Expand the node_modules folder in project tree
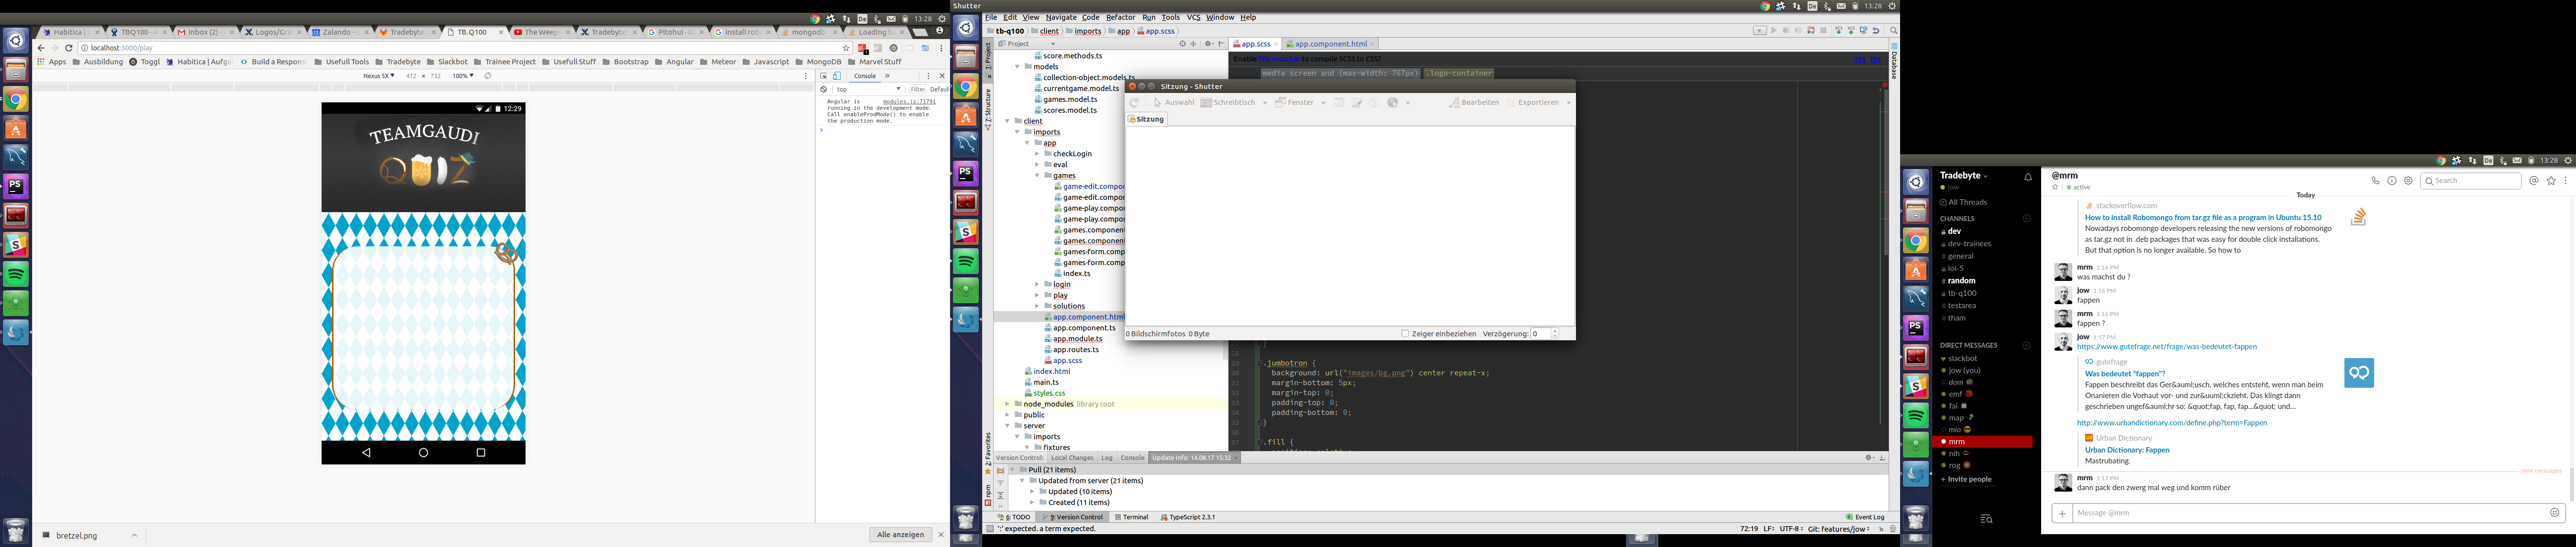Viewport: 2576px width, 547px height. click(x=1007, y=404)
